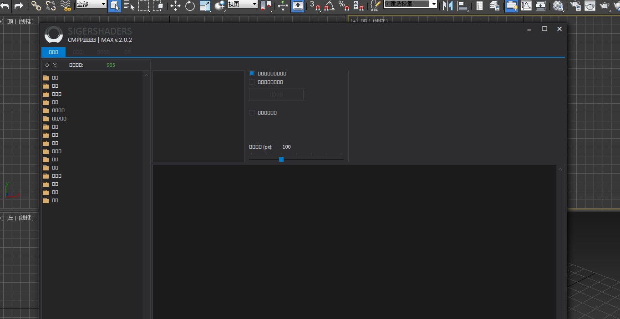Click the Mirror tool icon
620x319 pixels.
click(x=448, y=6)
